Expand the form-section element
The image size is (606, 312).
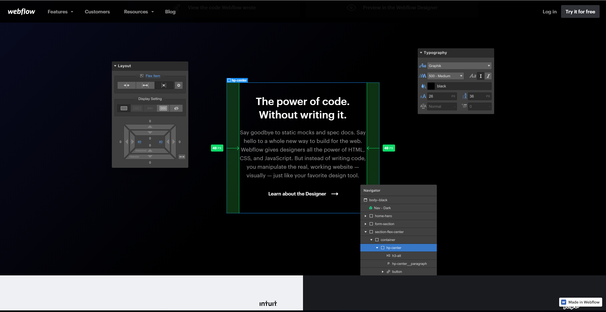tap(365, 224)
